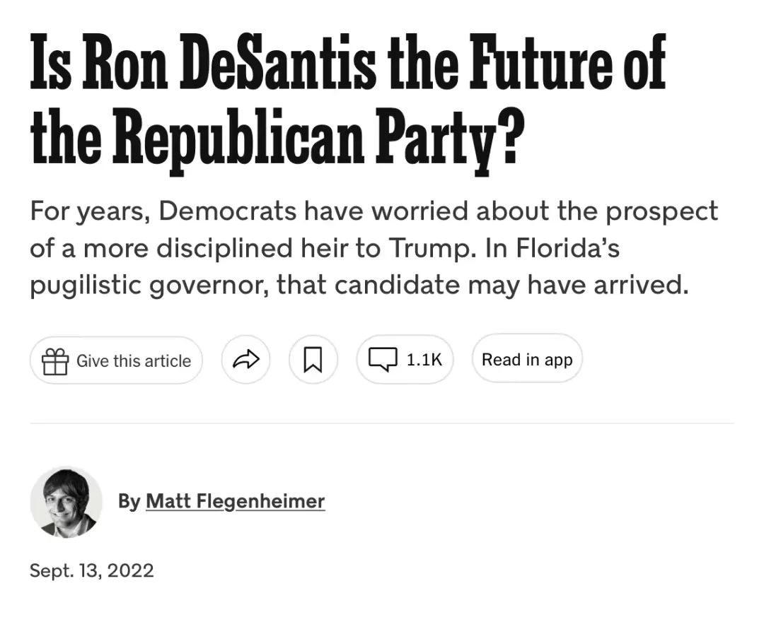This screenshot has height=622, width=764.
Task: Click the word "By" in the byline
Action: [129, 501]
